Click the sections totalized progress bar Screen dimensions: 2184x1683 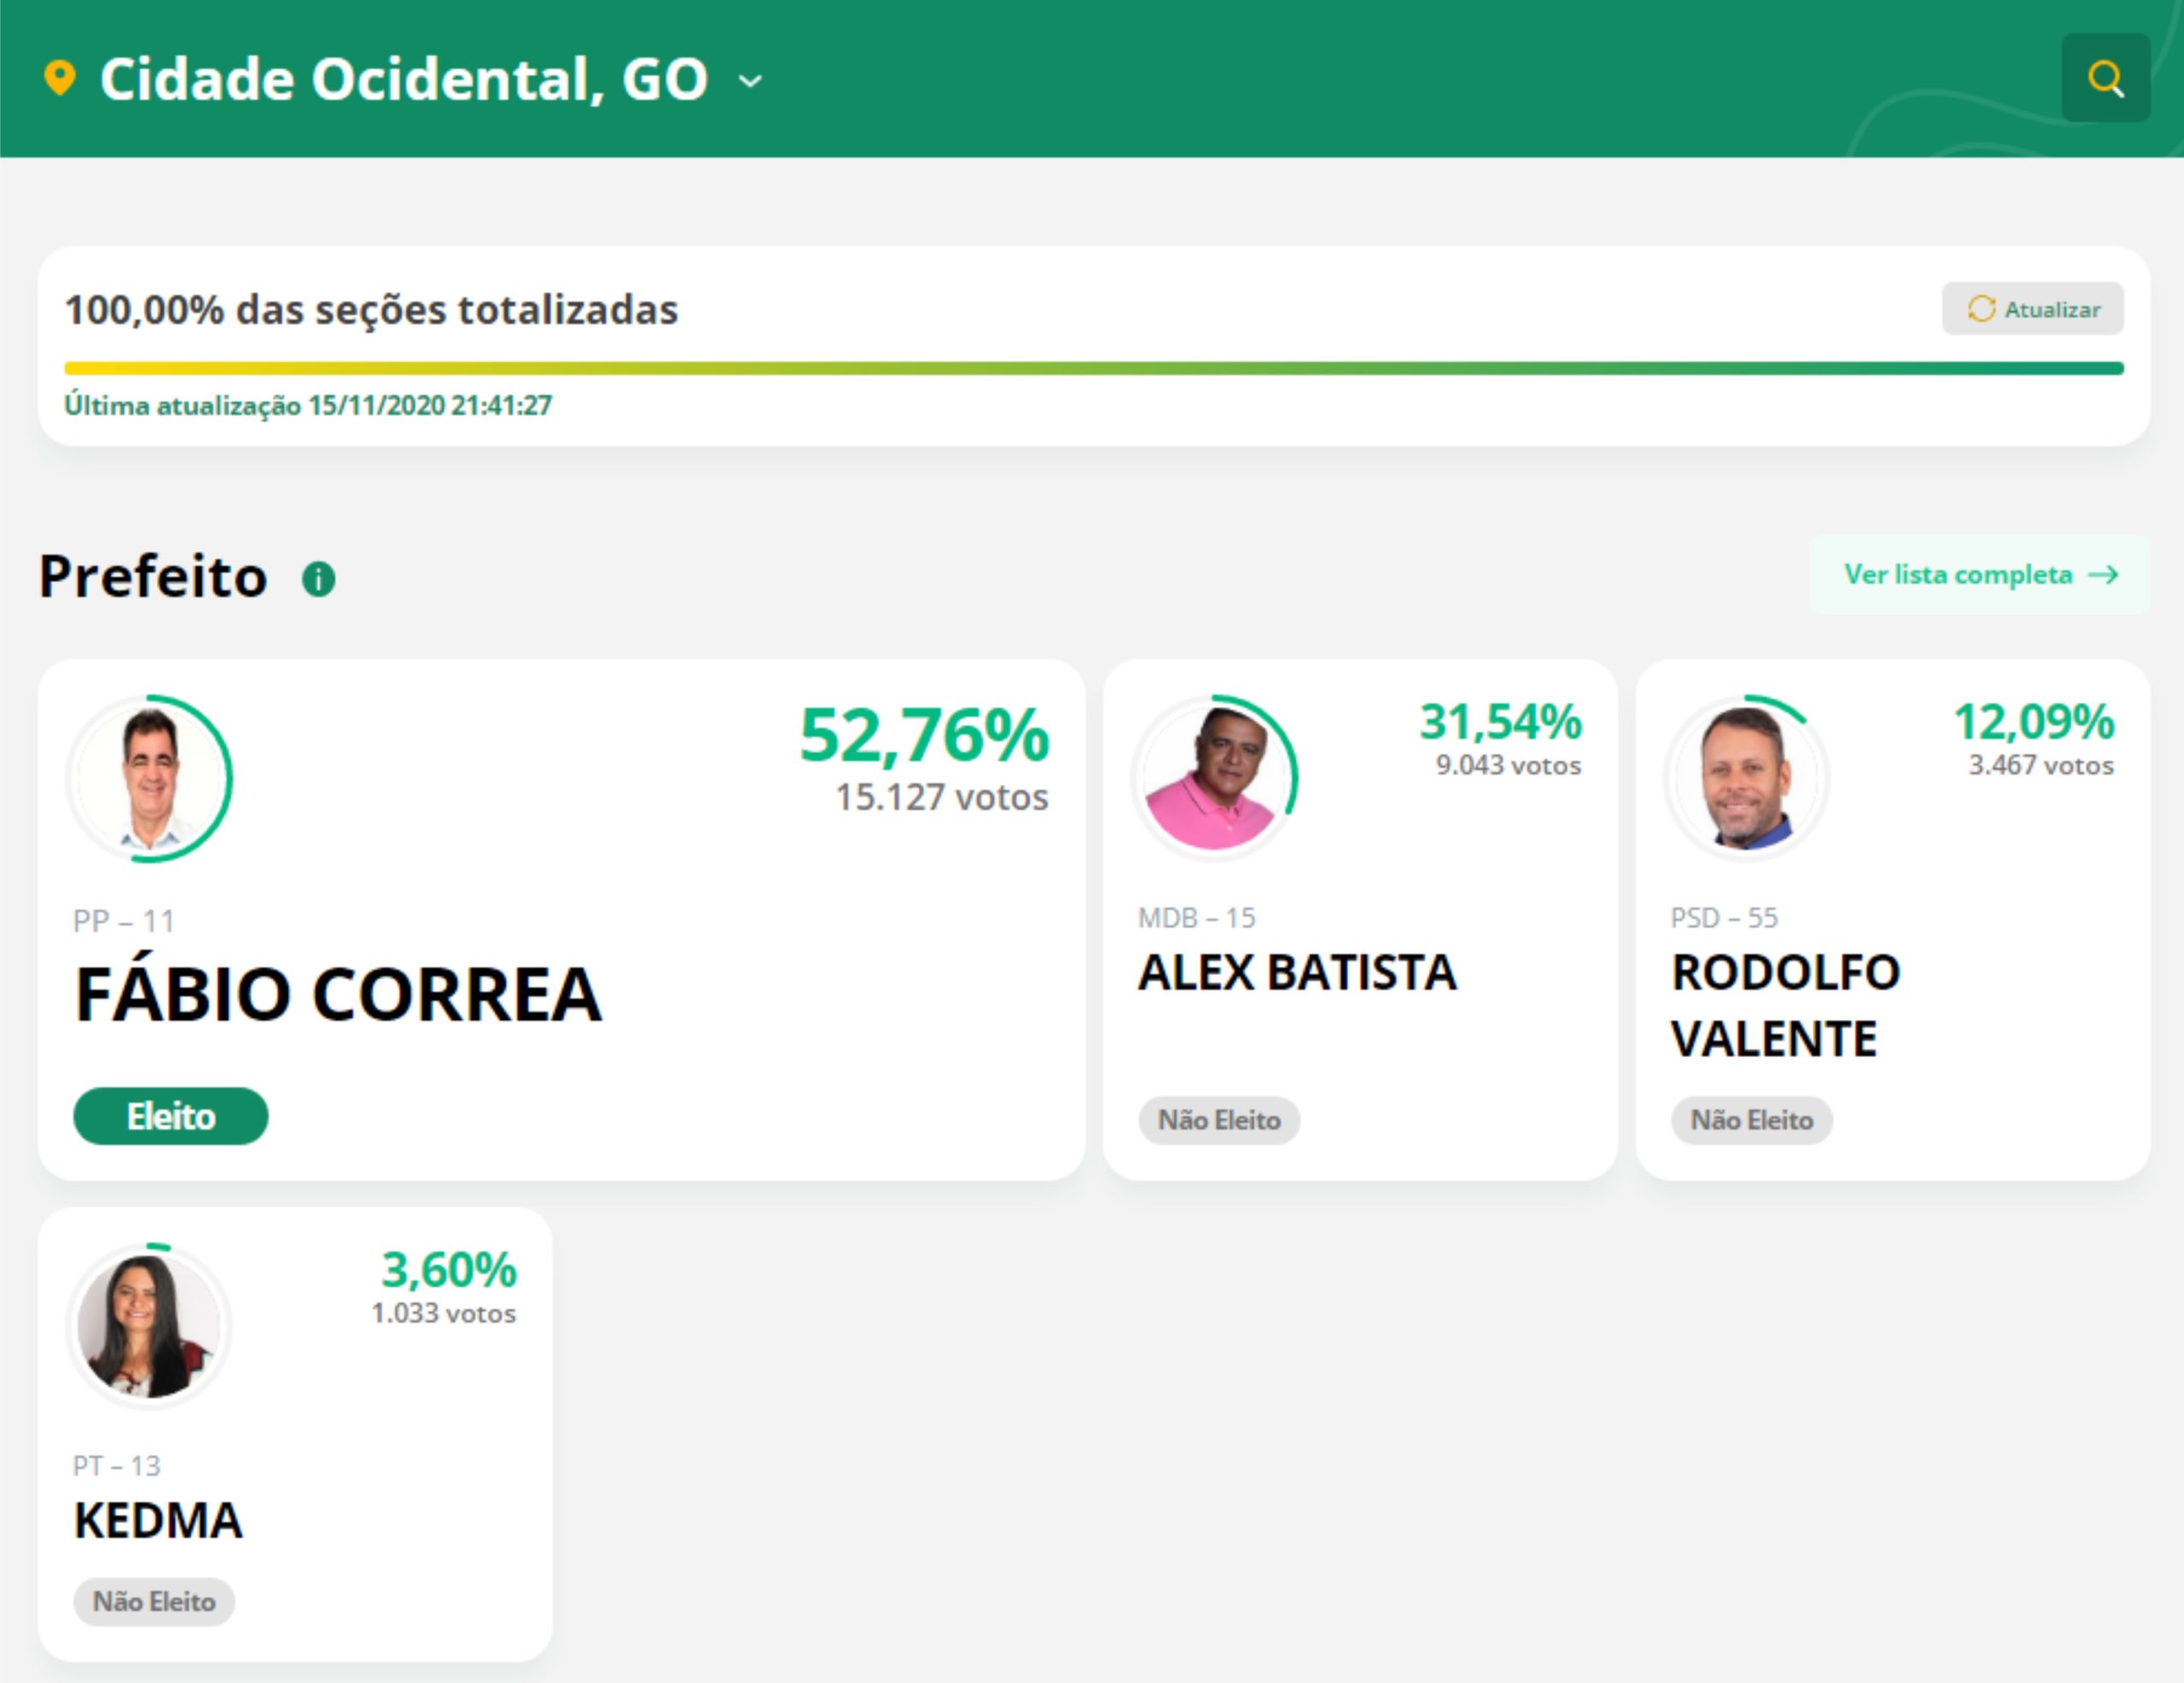1094,368
